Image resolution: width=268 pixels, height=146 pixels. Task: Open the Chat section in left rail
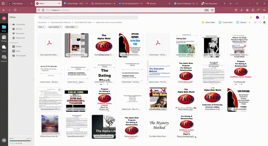pos(4,48)
